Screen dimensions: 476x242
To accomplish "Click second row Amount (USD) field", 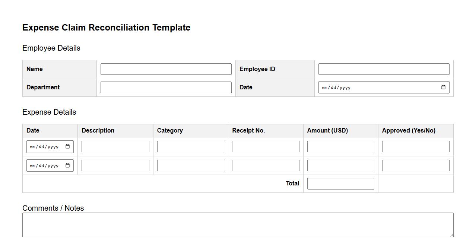I will click(x=340, y=166).
